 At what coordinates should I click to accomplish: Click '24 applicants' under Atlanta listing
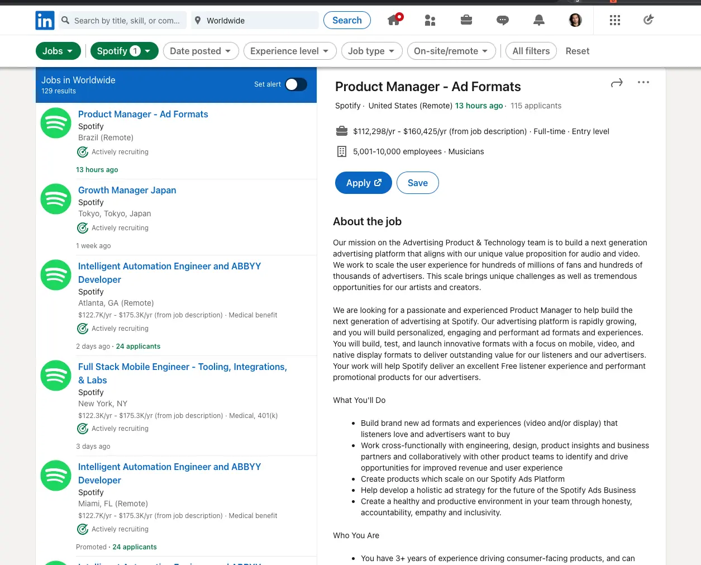138,346
